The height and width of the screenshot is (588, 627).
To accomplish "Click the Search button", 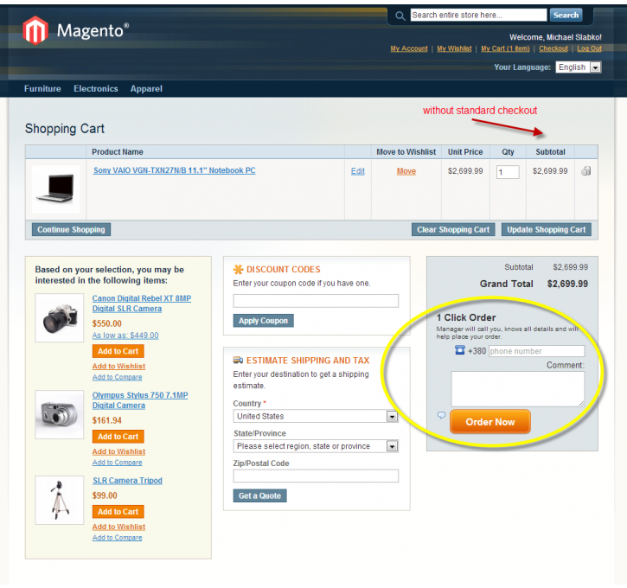I will [x=566, y=16].
